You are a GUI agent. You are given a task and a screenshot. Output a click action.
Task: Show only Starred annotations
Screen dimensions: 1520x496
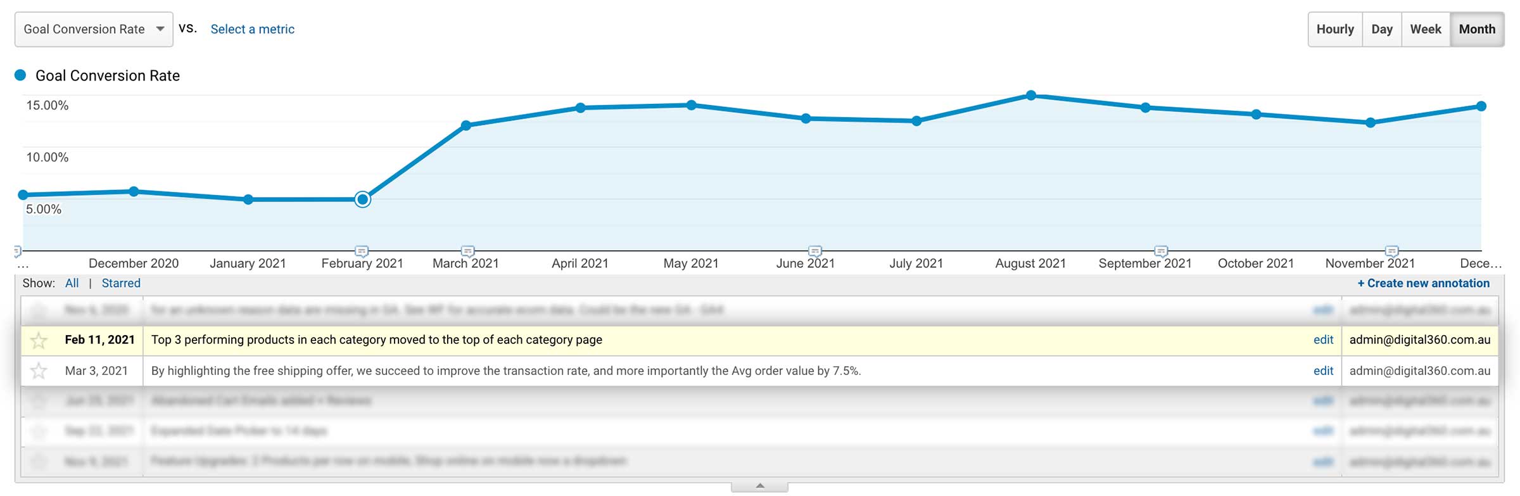point(121,283)
